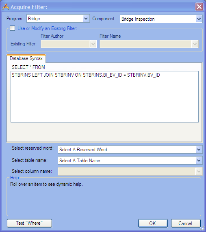Click the Acquire Filter title bar app icon
Viewport: 206px width, 232px height.
click(x=6, y=6)
